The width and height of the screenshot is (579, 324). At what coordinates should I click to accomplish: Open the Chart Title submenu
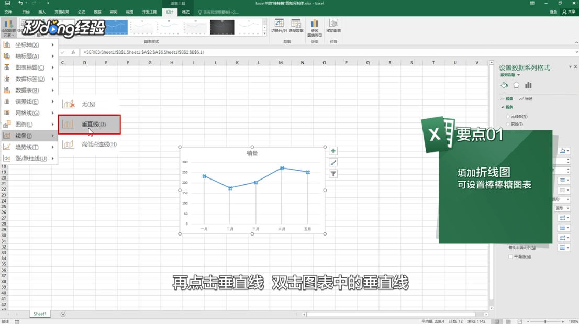coord(29,68)
